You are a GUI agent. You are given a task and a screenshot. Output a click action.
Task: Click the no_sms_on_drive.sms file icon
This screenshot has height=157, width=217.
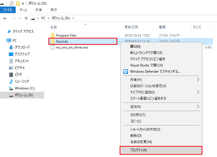pyautogui.click(x=53, y=47)
